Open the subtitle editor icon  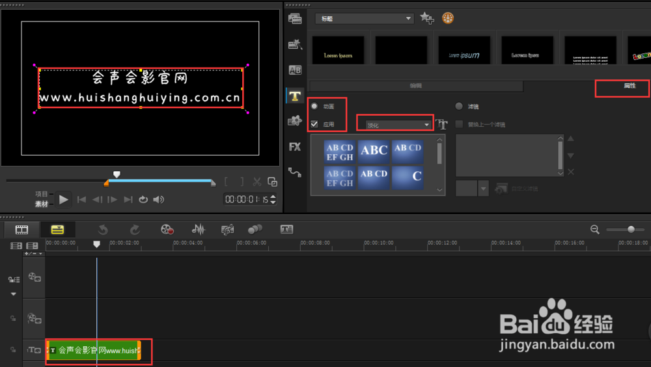tap(286, 230)
